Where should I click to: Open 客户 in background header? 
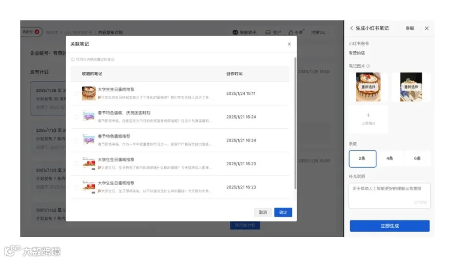[x=273, y=32]
